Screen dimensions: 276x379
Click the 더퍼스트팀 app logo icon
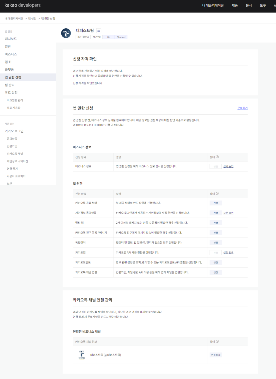66,33
